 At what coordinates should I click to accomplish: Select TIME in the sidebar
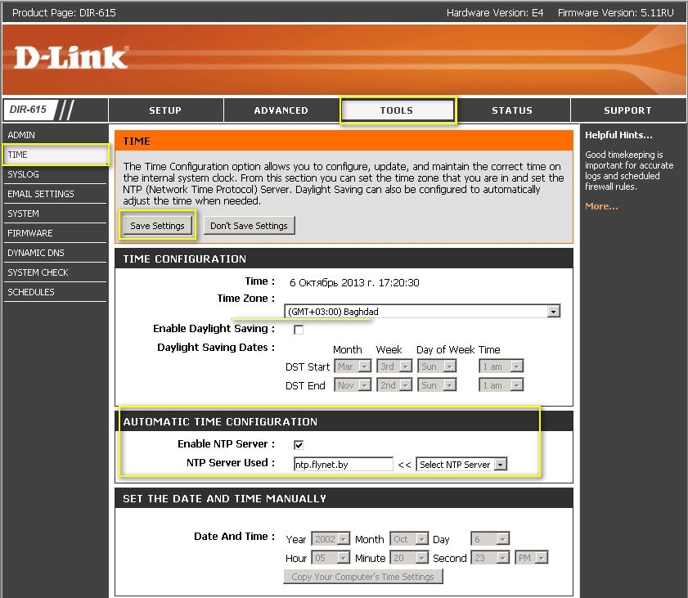(55, 155)
